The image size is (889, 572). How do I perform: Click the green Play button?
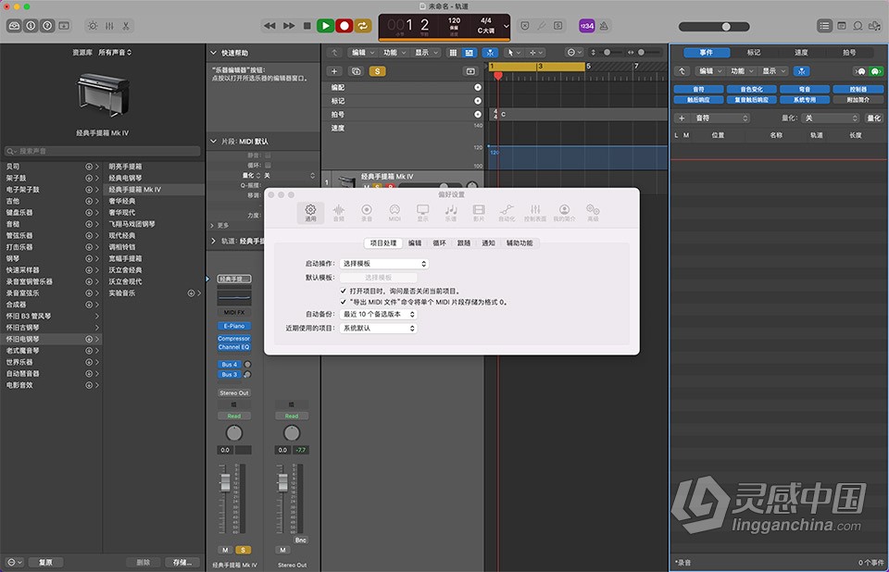[x=325, y=26]
